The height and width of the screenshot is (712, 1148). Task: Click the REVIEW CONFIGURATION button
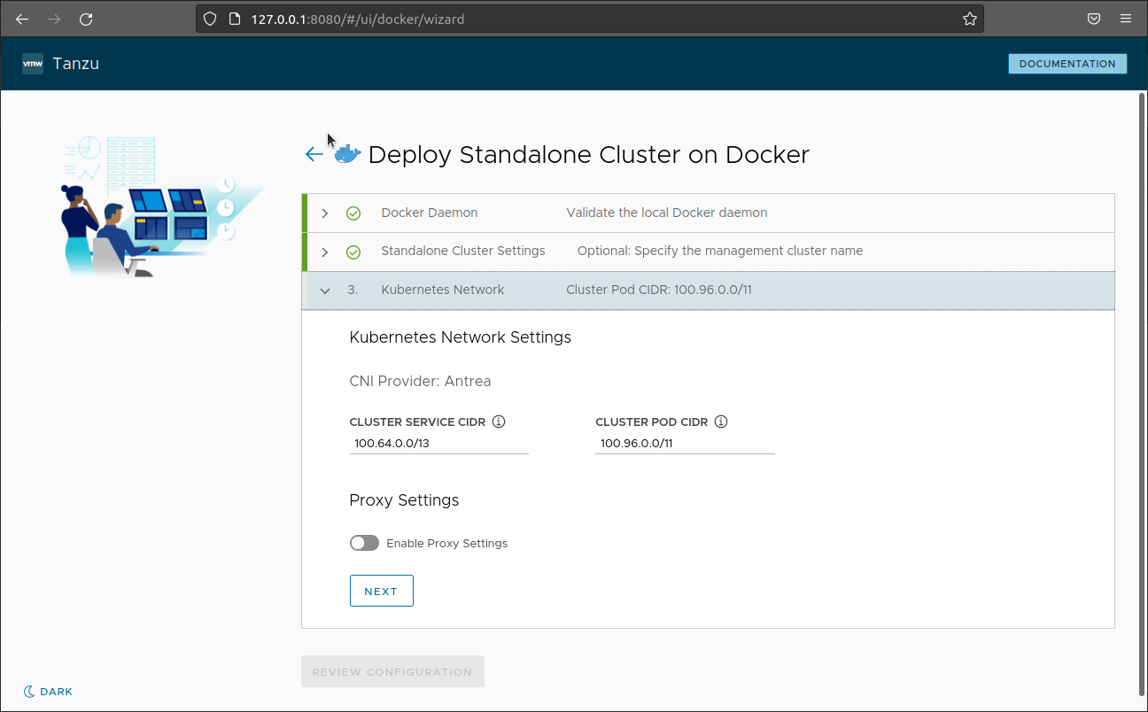click(392, 671)
